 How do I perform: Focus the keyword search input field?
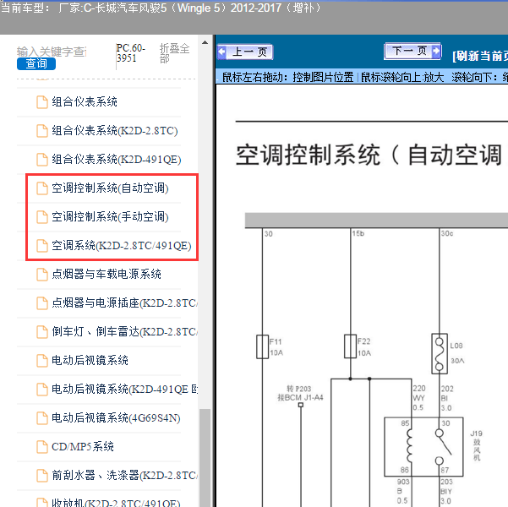pos(52,52)
